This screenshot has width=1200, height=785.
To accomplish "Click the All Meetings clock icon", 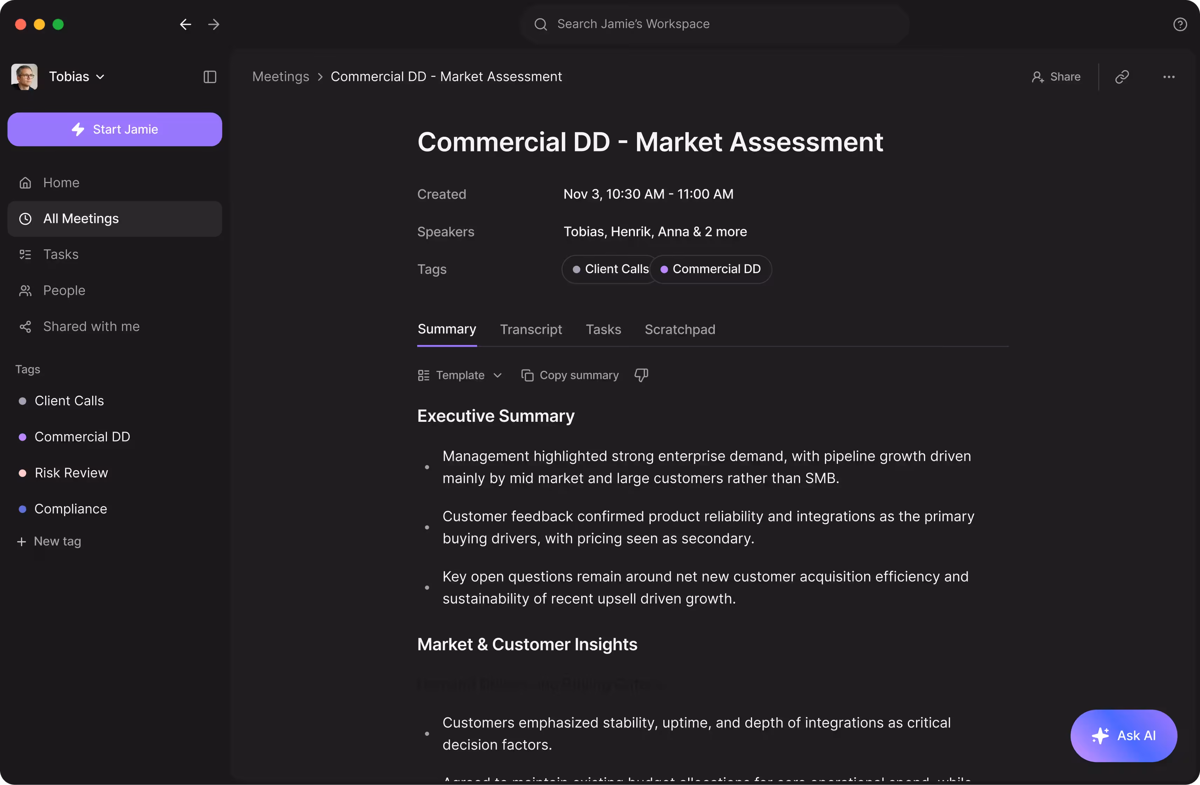I will coord(25,219).
